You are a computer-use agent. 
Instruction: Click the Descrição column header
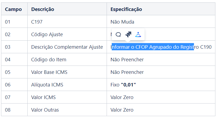point(43,9)
